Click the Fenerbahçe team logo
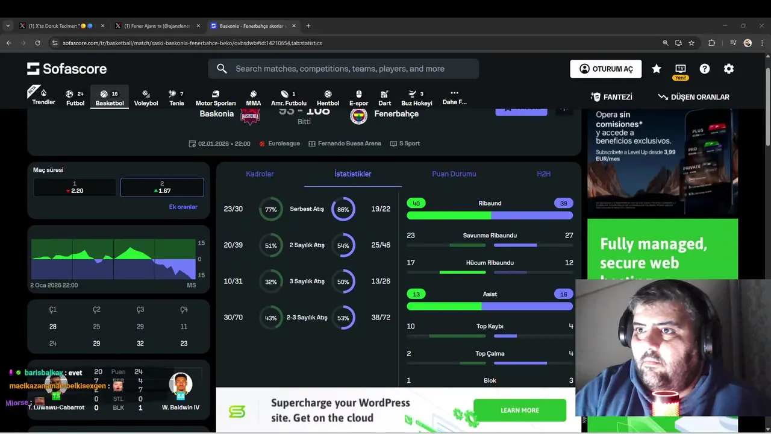The image size is (771, 434). pyautogui.click(x=359, y=115)
